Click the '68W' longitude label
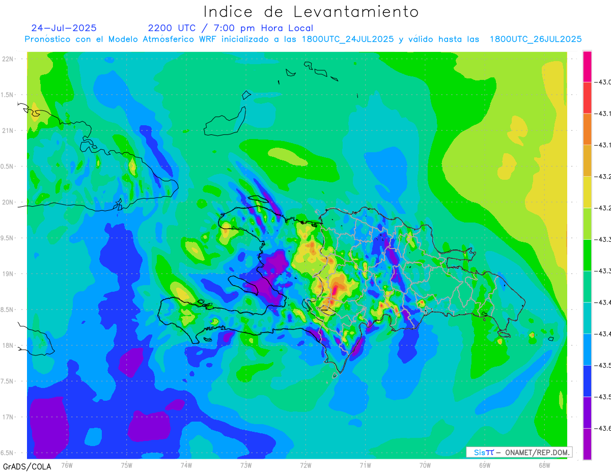Screen dimensions: 611x472 coord(544,465)
